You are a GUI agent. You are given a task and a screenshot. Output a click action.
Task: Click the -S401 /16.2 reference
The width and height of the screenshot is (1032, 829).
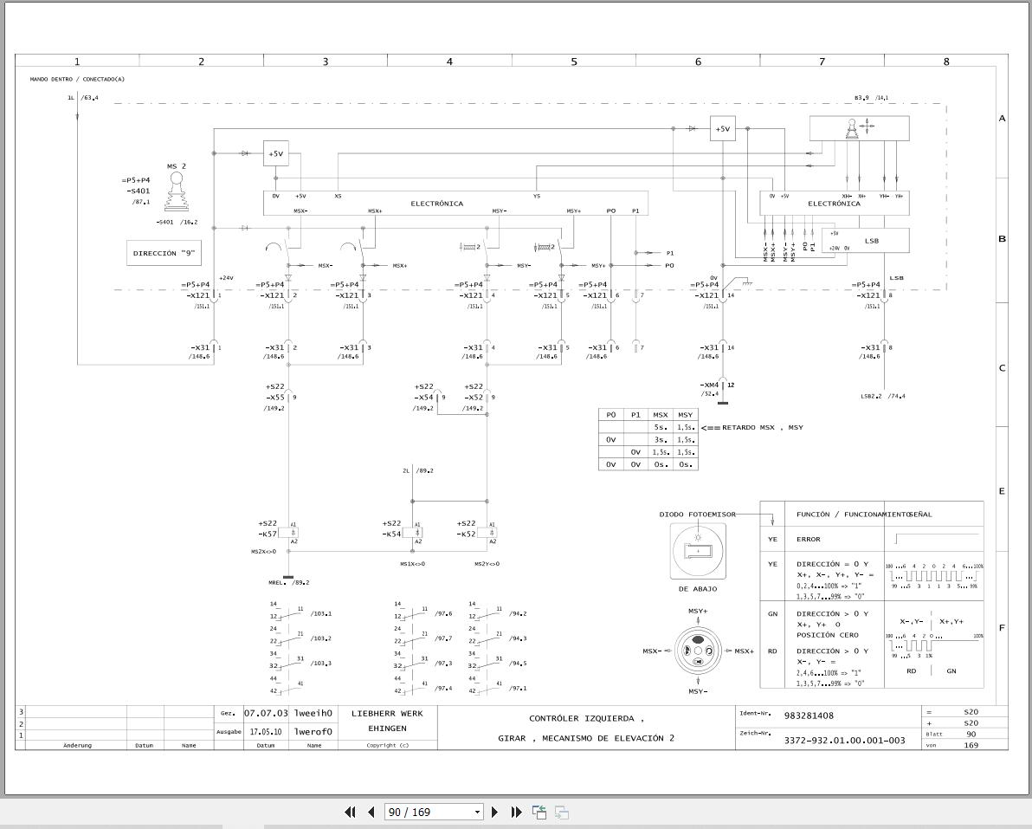(177, 223)
